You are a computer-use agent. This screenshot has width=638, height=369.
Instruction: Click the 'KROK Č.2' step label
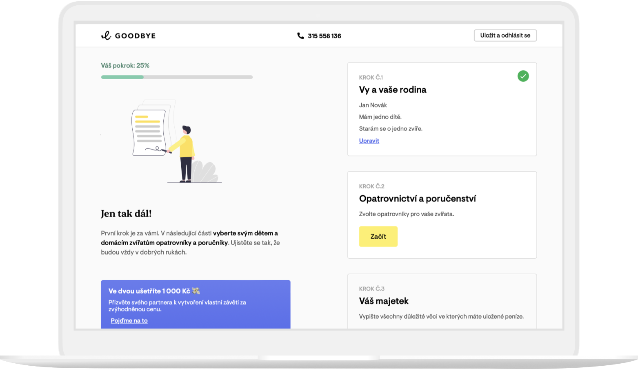pyautogui.click(x=371, y=186)
